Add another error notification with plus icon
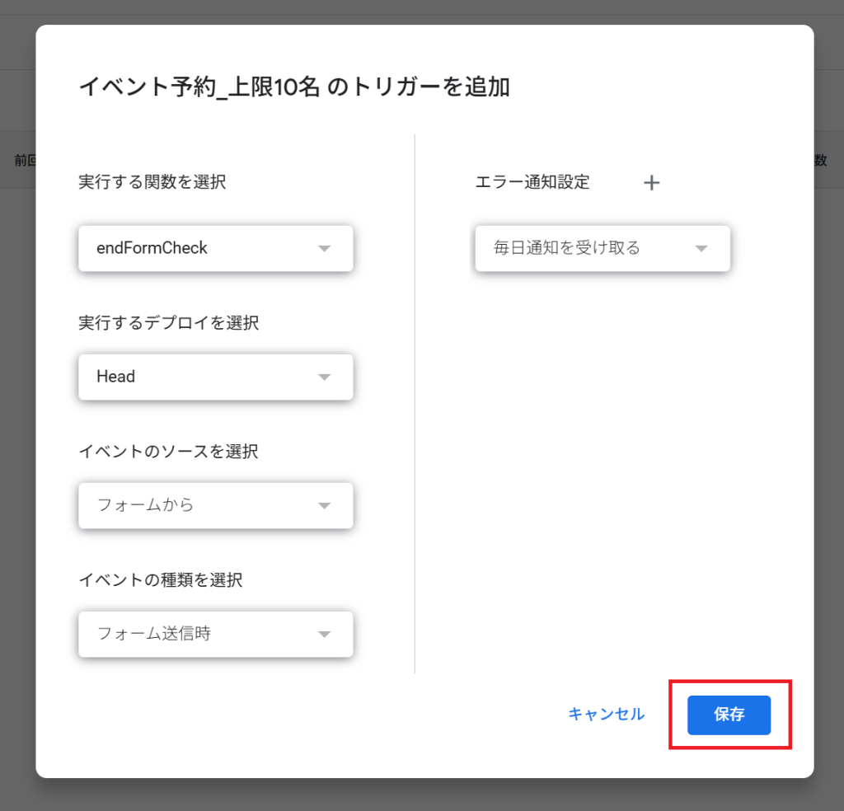Image resolution: width=844 pixels, height=811 pixels. 651,182
